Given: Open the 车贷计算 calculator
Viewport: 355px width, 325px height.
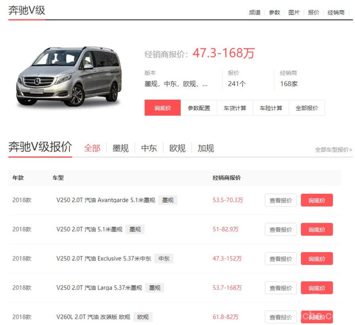Looking at the screenshot, I should 235,108.
